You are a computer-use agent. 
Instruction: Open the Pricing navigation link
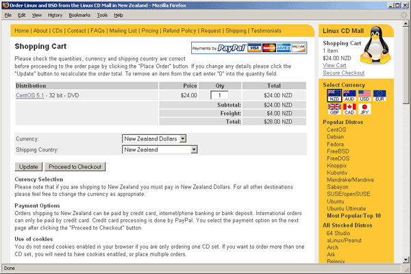coord(150,31)
